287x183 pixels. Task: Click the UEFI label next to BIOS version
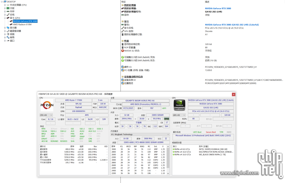pyautogui.click(x=164, y=108)
